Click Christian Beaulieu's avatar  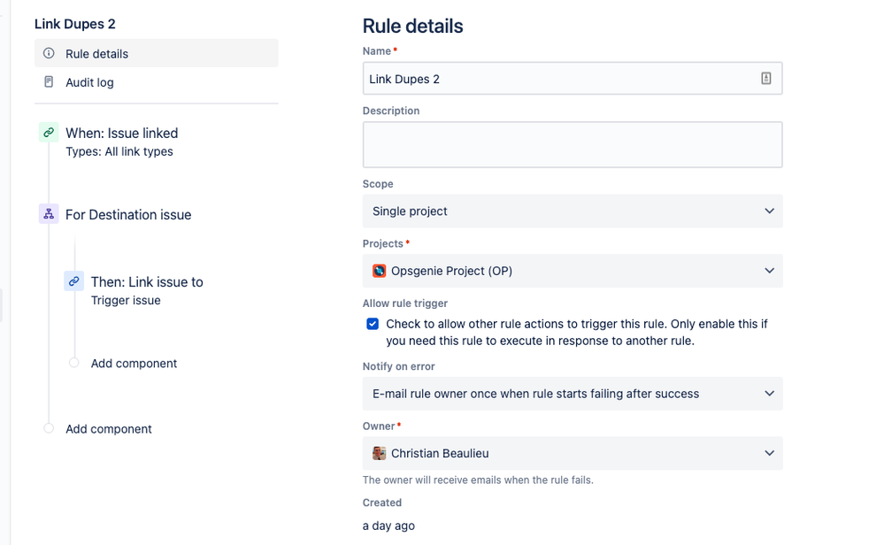coord(379,453)
